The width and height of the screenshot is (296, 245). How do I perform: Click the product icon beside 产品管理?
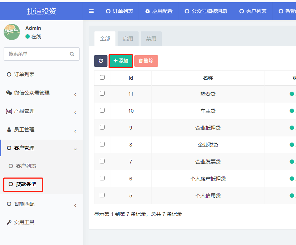tap(9, 111)
